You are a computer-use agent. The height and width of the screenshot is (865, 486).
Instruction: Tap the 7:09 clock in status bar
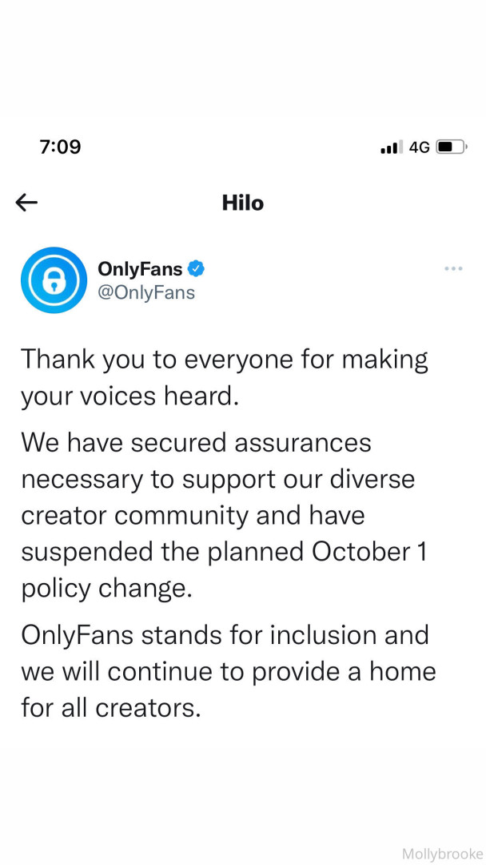(60, 147)
